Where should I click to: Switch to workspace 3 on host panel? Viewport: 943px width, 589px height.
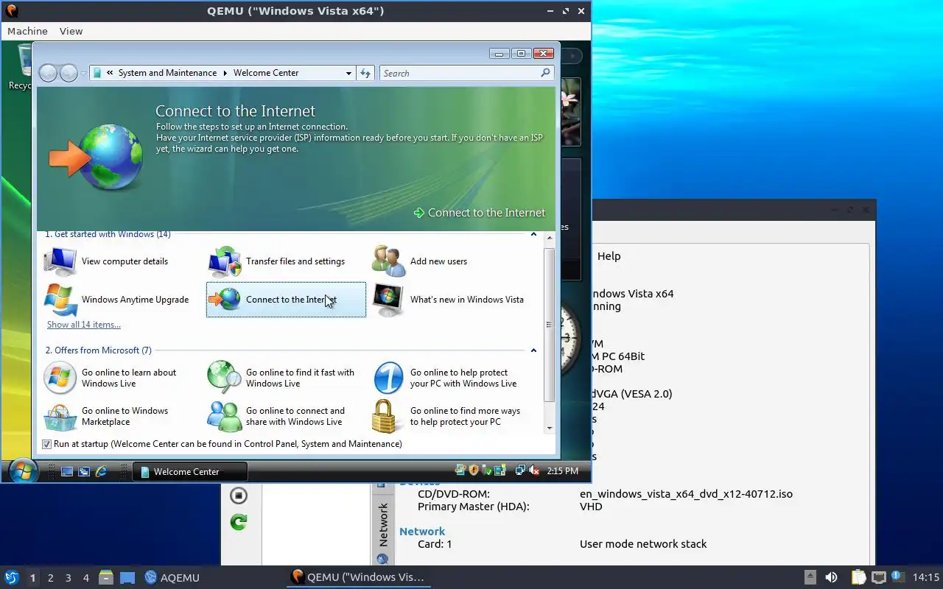click(x=68, y=577)
